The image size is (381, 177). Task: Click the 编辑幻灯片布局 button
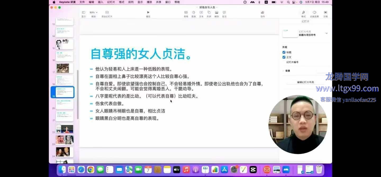point(305,82)
